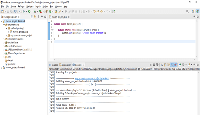Click the Debug bug toolbar icon
Viewport: 200px width, 115px height.
click(24, 11)
